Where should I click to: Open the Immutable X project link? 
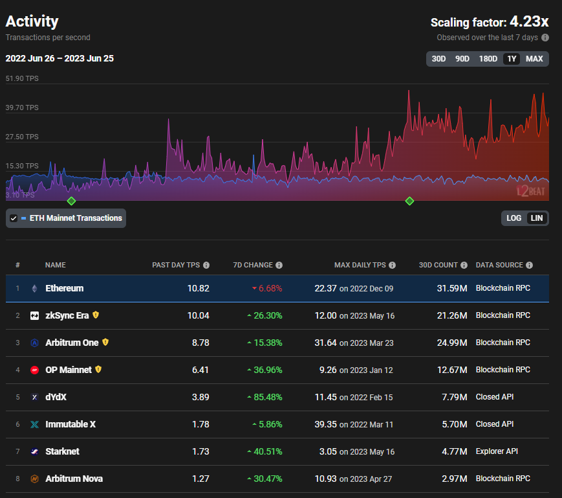[70, 424]
